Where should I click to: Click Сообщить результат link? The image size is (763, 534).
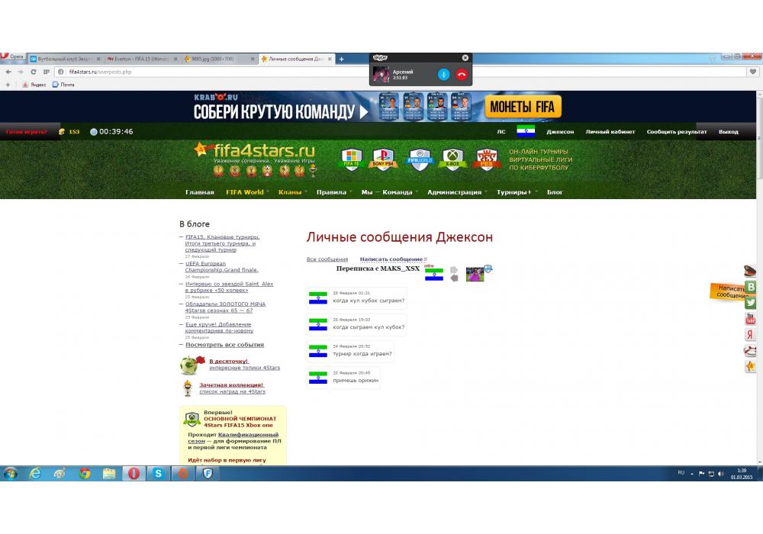676,132
